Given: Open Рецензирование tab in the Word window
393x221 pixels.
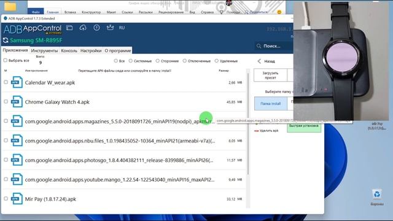Looking at the screenshot, I should [x=171, y=12].
